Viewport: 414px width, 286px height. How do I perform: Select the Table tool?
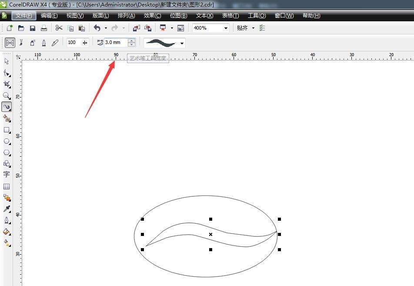pyautogui.click(x=7, y=186)
